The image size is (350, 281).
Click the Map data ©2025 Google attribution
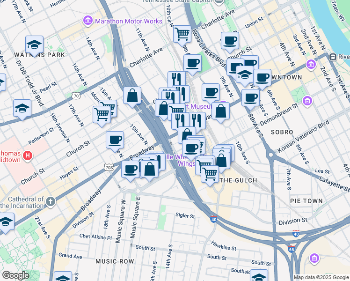click(321, 277)
